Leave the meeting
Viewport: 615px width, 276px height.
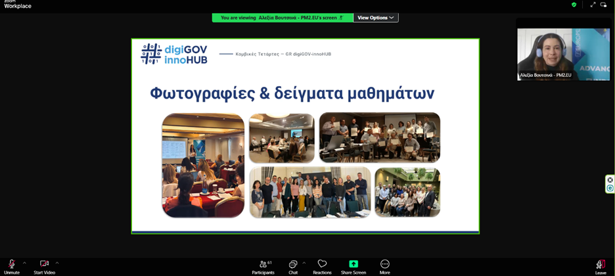601,265
